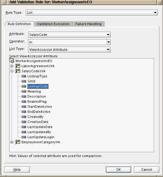Expand the LaborAgreementsVA node
This screenshot has width=163, height=177.
[x=12, y=66]
